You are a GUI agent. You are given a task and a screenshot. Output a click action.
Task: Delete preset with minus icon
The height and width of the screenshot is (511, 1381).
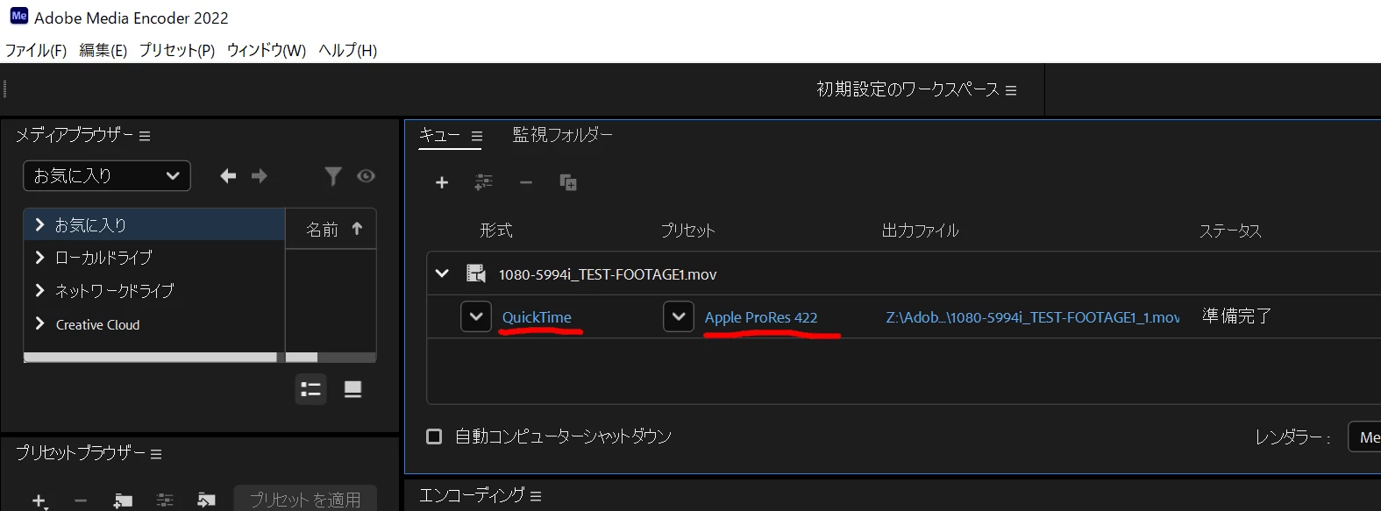(81, 500)
